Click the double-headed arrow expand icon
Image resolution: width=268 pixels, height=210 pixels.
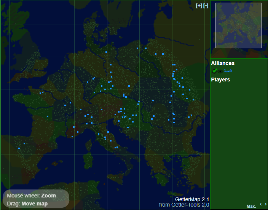(x=263, y=204)
